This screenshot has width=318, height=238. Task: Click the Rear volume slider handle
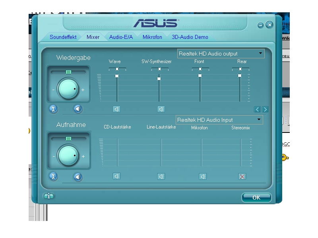240,75
